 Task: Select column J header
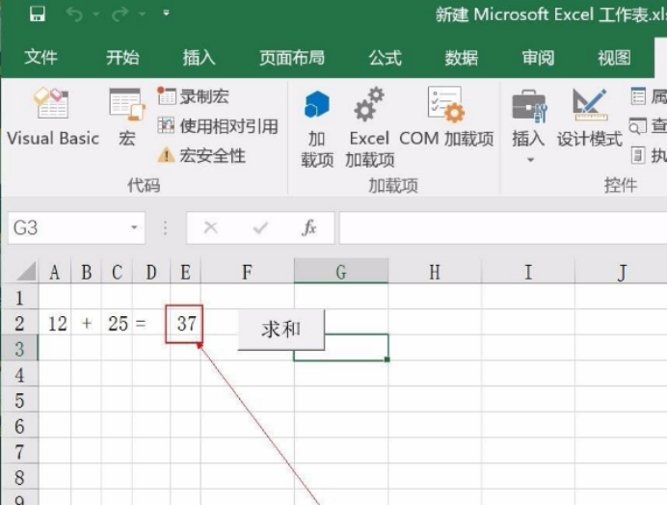[621, 272]
